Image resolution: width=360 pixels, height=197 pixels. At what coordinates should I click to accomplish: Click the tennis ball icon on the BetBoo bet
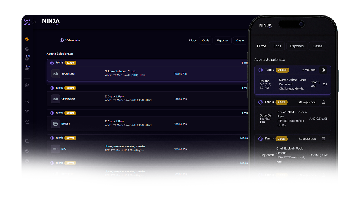(x=52, y=113)
